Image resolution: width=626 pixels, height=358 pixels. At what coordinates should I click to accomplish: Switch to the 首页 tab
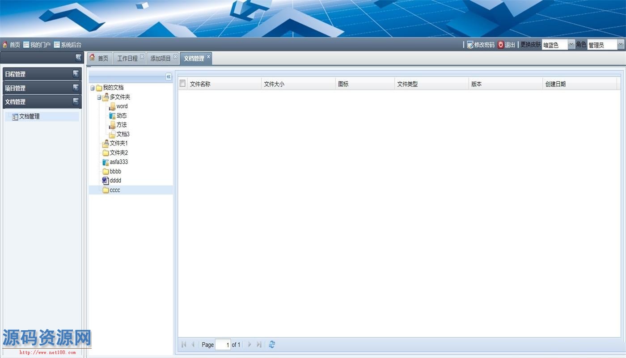pos(99,58)
